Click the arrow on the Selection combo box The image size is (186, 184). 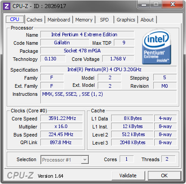pyautogui.click(x=85, y=160)
